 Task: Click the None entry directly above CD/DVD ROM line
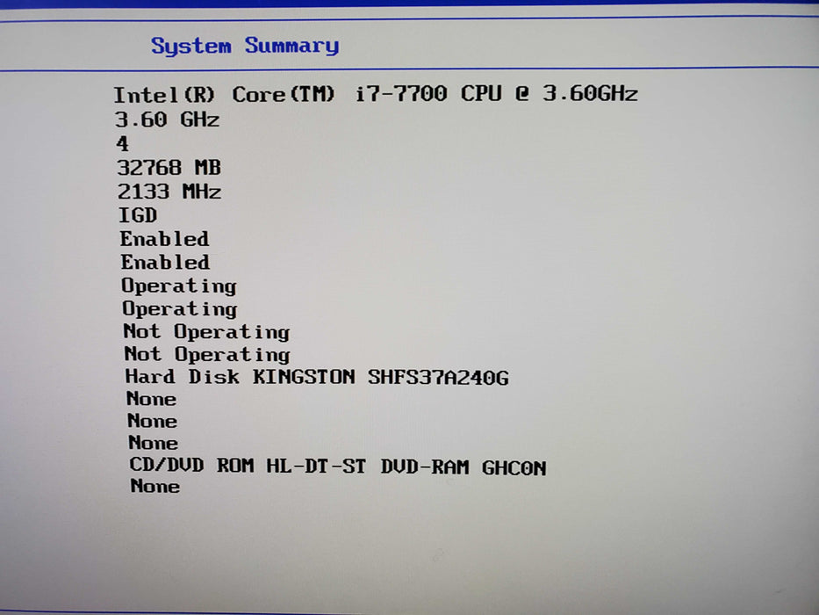[154, 443]
